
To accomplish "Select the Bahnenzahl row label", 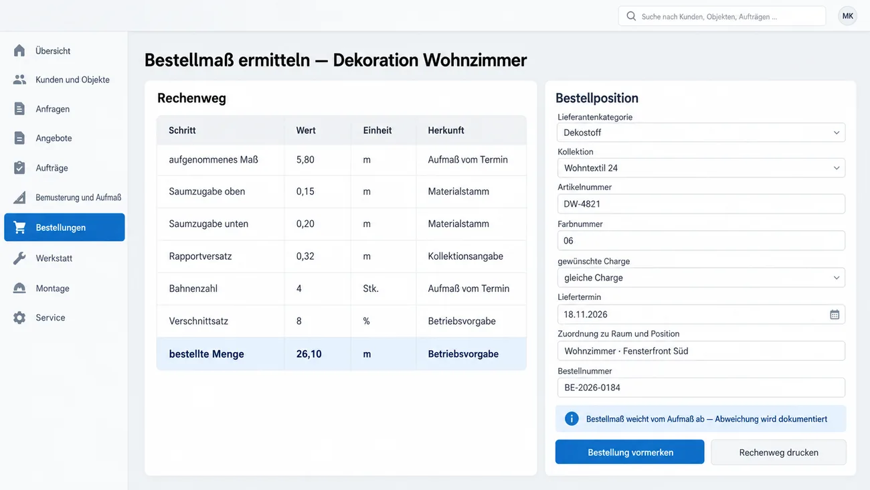I will coord(193,289).
